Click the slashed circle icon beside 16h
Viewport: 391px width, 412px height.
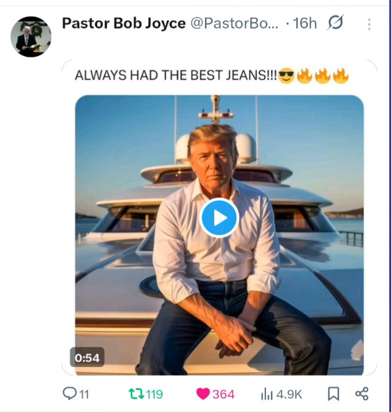pos(335,23)
